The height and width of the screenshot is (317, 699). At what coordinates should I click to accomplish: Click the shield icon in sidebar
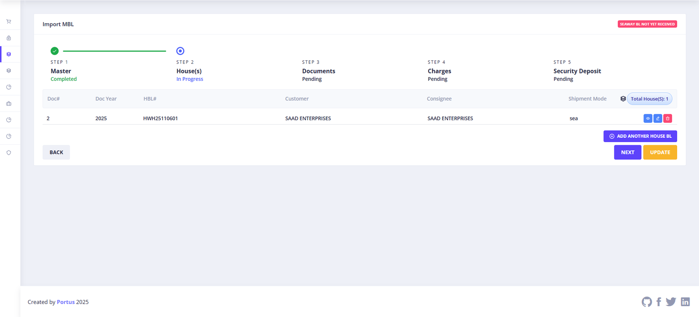click(x=9, y=153)
